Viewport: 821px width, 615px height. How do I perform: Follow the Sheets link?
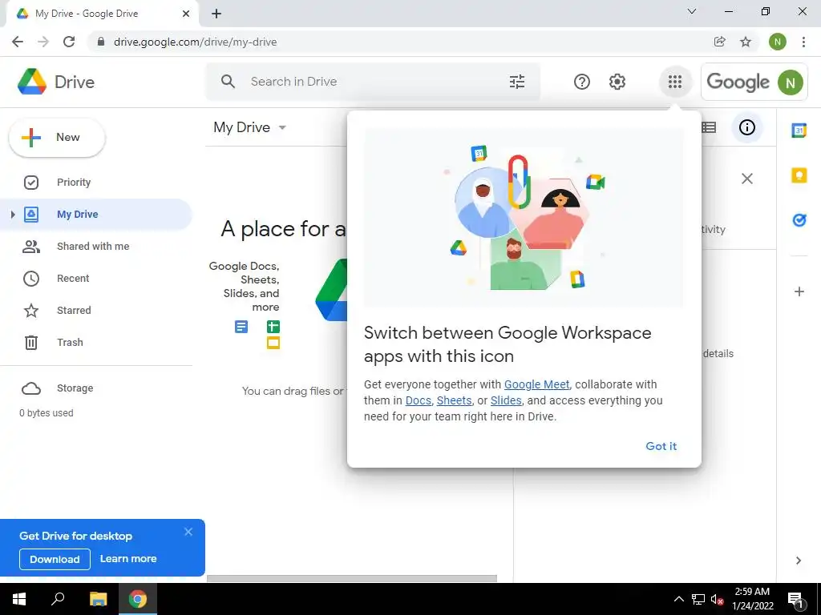[454, 400]
